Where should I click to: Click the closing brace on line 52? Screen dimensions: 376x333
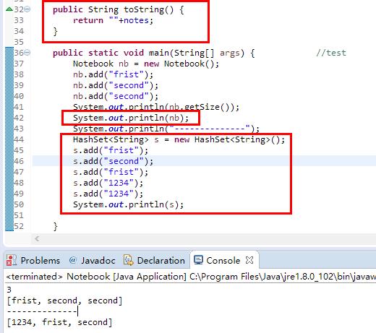[56, 226]
